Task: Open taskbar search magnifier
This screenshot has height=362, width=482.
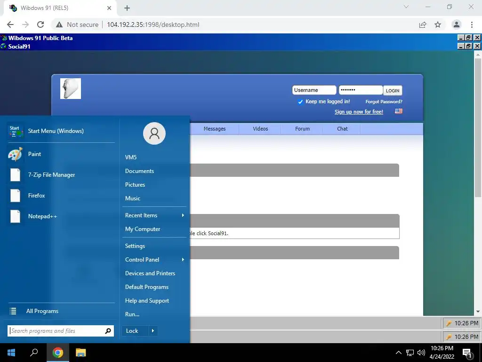Action: point(34,353)
